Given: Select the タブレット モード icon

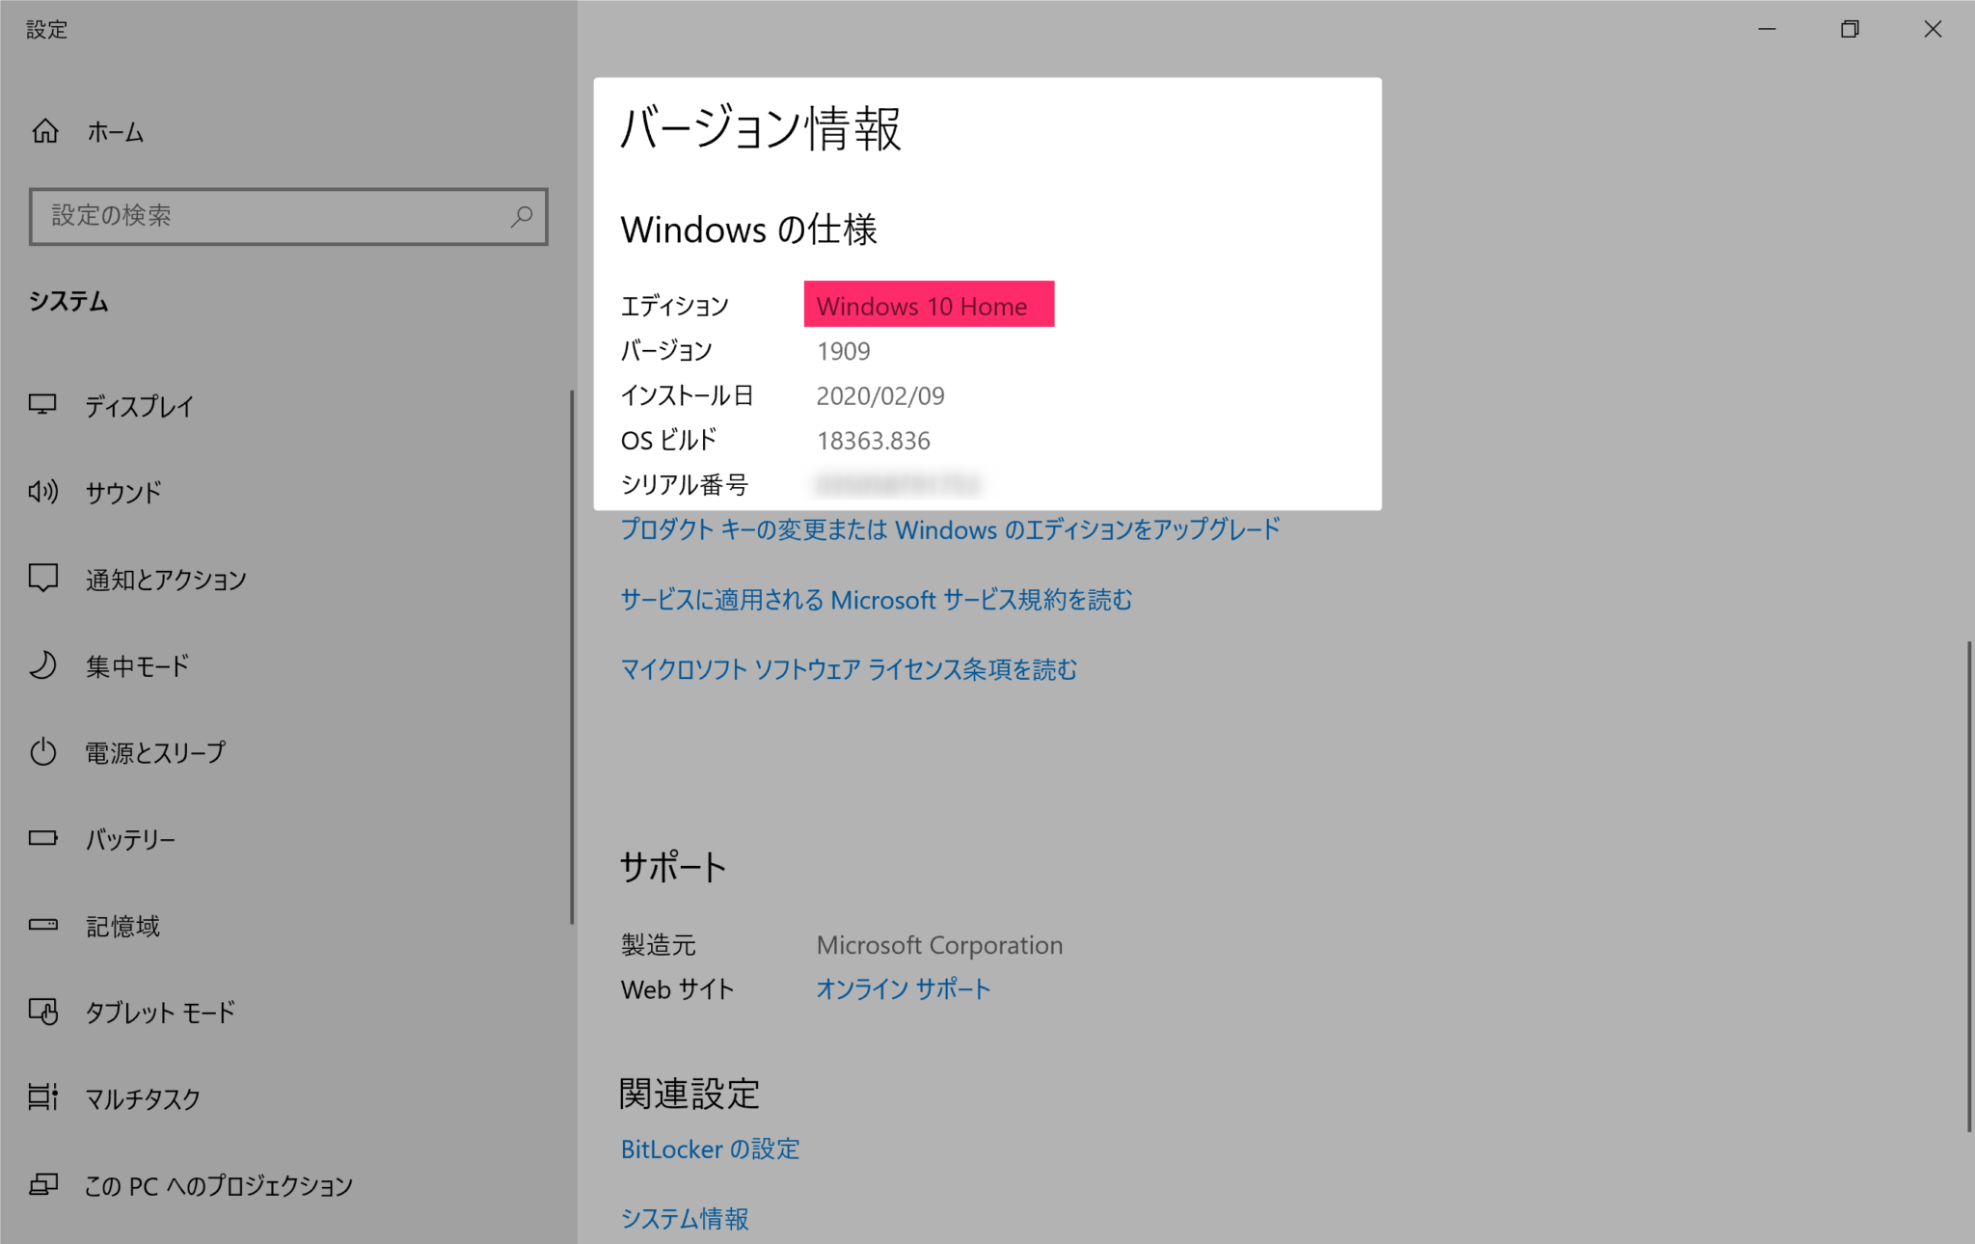Looking at the screenshot, I should point(42,1012).
